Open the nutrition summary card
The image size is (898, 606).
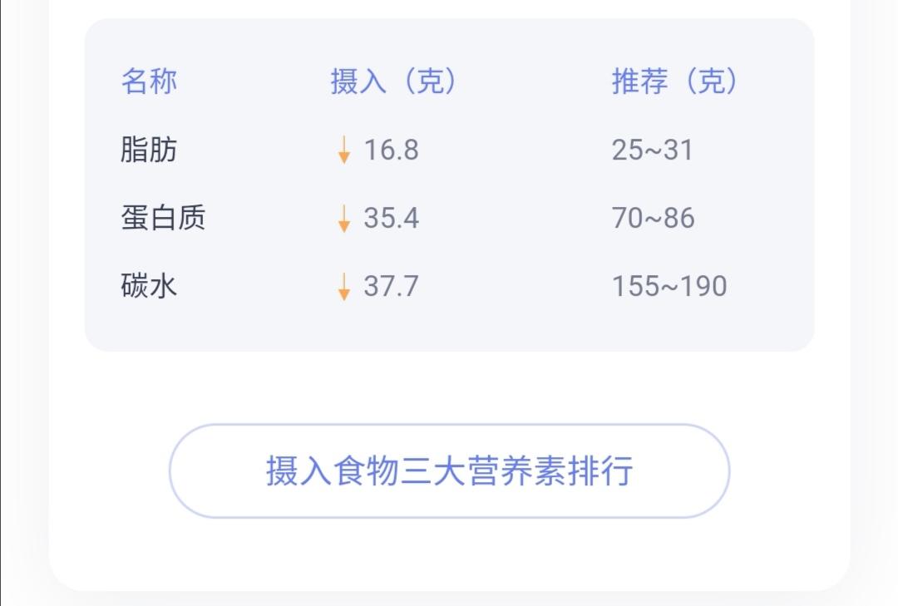[449, 185]
